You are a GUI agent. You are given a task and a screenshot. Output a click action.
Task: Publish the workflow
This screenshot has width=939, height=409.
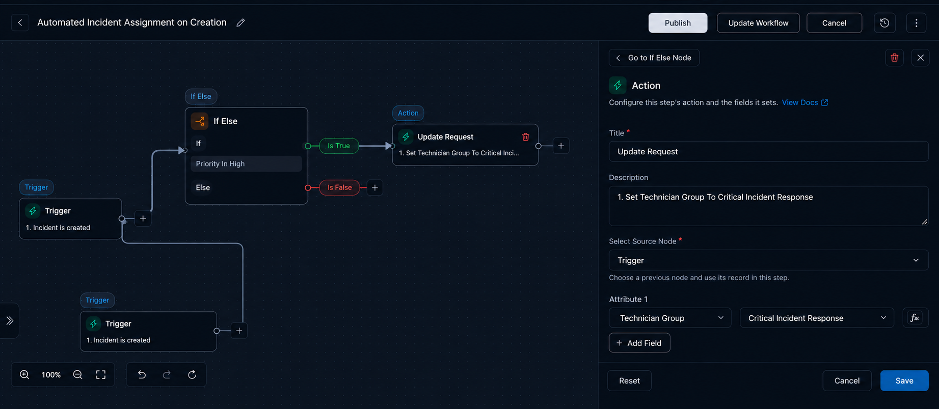click(678, 23)
